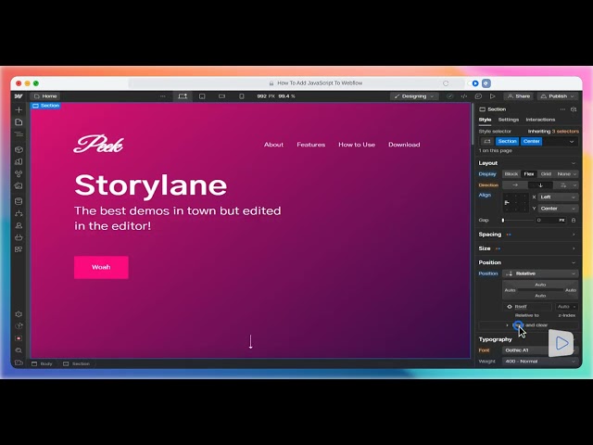
Task: Select the Body breadcrumb
Action: click(43, 363)
